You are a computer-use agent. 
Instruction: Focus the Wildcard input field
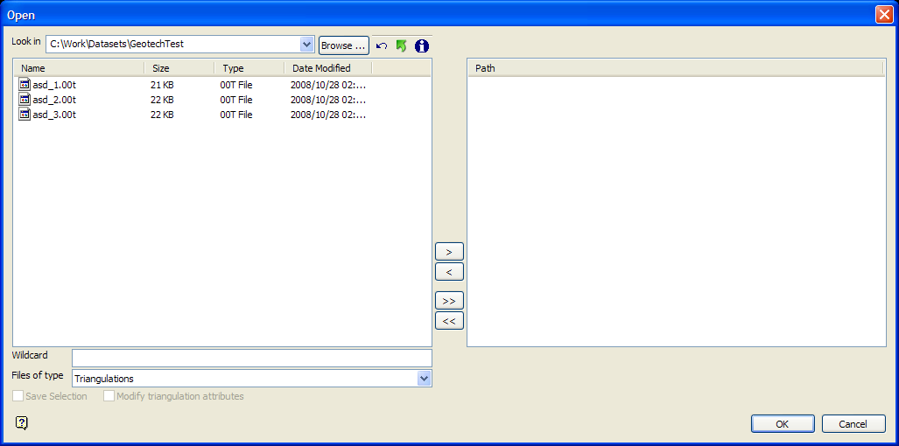[252, 358]
